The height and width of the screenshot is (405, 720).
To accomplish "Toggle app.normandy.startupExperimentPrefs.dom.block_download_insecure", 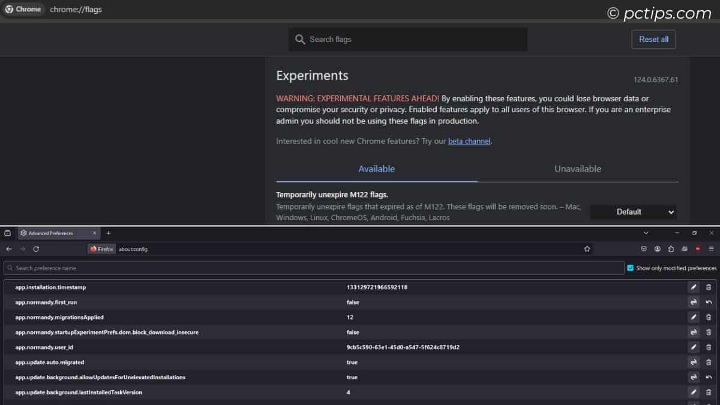I will [x=694, y=332].
